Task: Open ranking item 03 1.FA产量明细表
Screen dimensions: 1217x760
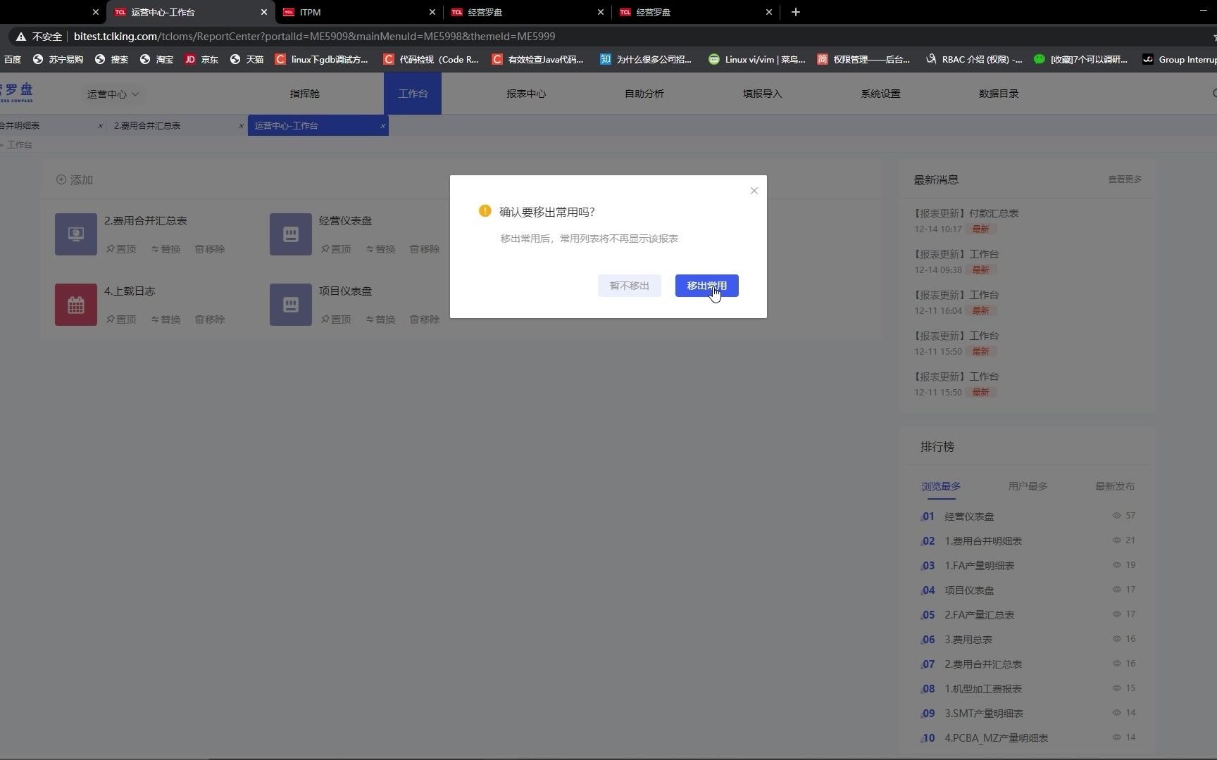Action: click(x=979, y=566)
